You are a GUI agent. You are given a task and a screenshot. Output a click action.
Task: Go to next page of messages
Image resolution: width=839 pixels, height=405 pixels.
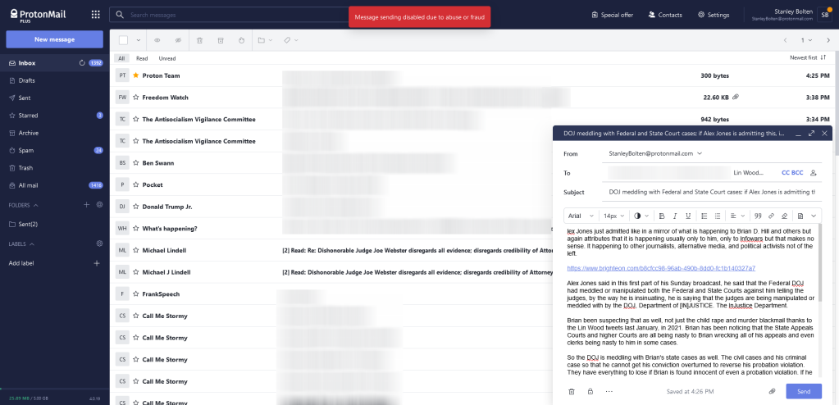click(828, 40)
